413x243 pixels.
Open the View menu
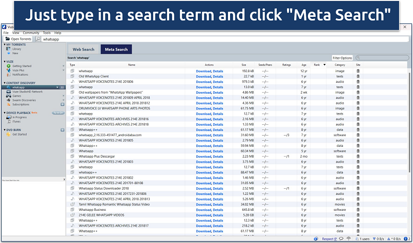pyautogui.click(x=16, y=33)
